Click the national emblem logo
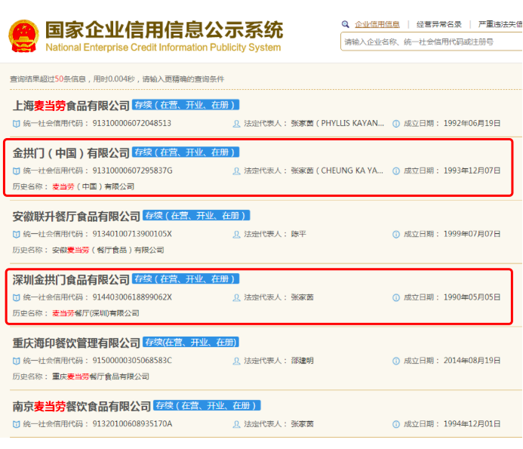The width and height of the screenshot is (523, 449). [23, 36]
